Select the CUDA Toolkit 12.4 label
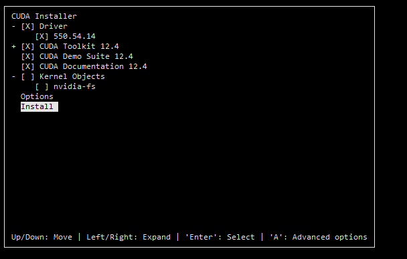The width and height of the screenshot is (407, 259). tap(79, 46)
